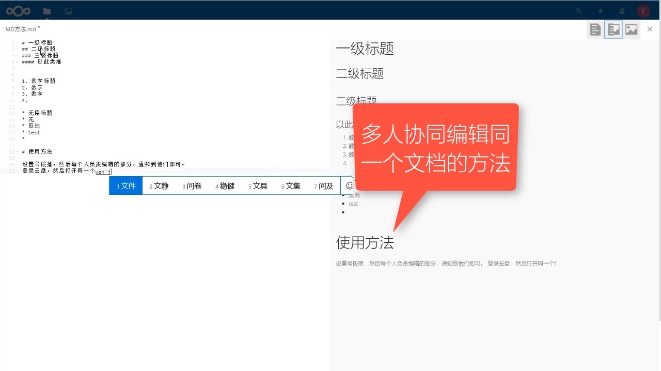
Task: Switch to text-only editor view
Action: [x=595, y=29]
